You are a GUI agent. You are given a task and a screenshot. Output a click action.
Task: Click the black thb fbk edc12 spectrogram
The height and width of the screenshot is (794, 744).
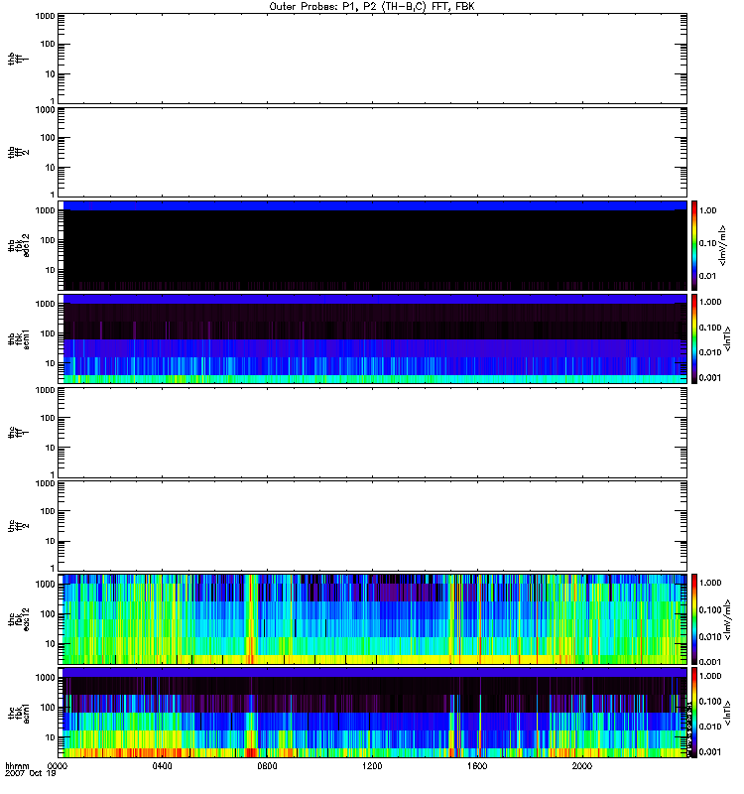[372, 245]
